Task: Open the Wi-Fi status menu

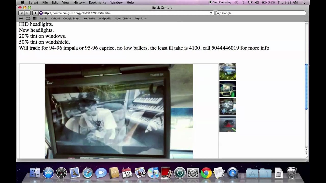Action: click(250, 3)
